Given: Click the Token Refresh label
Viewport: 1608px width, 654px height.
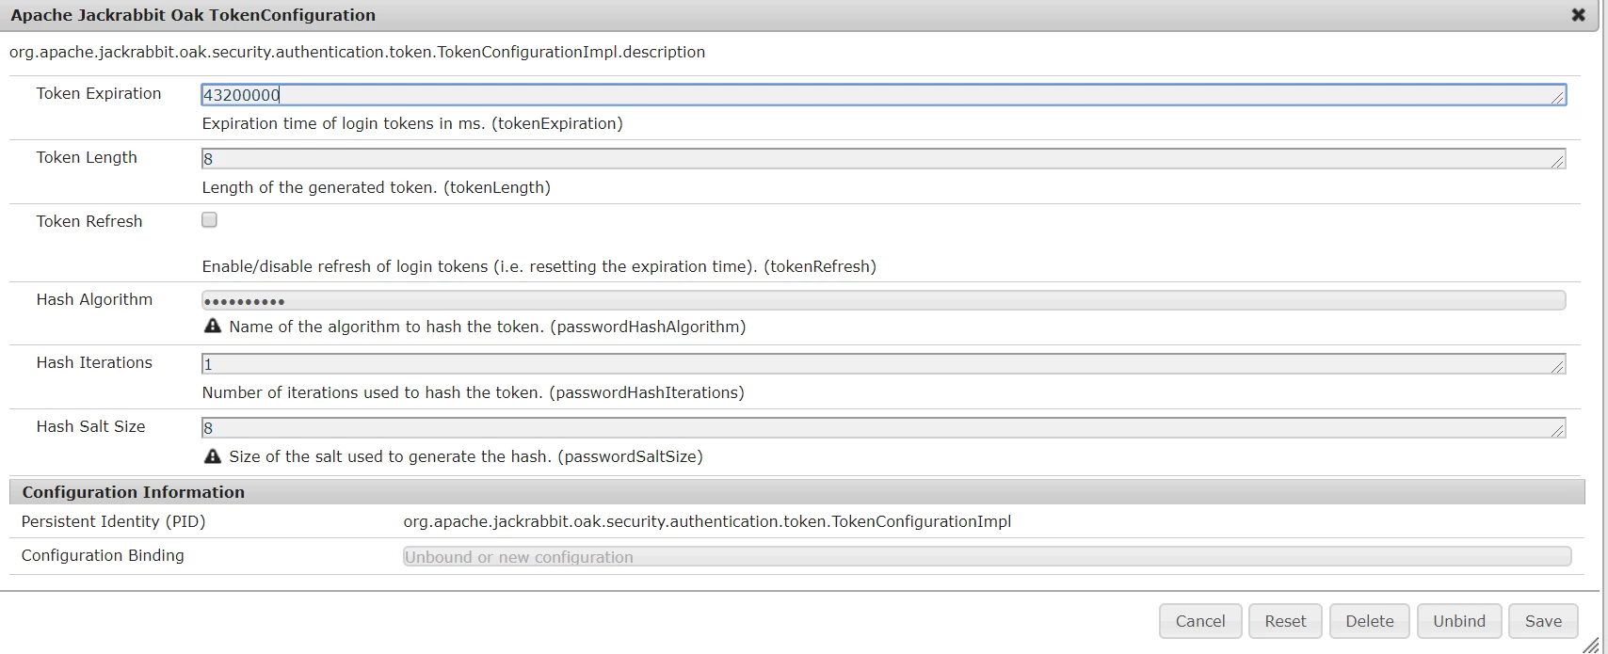Looking at the screenshot, I should [x=89, y=221].
